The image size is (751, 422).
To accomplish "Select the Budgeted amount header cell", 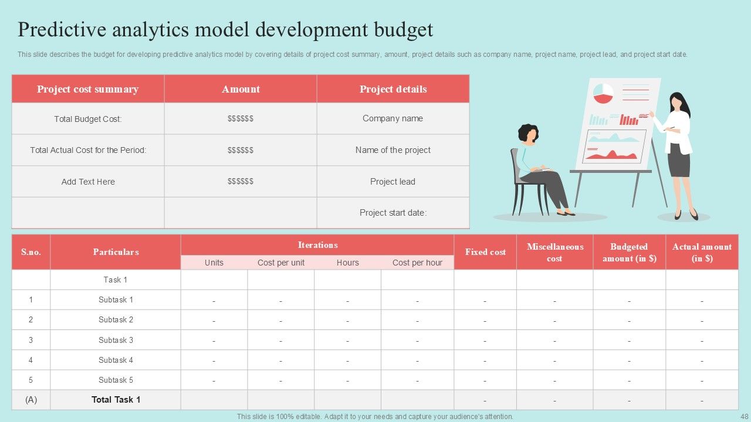I will click(629, 252).
